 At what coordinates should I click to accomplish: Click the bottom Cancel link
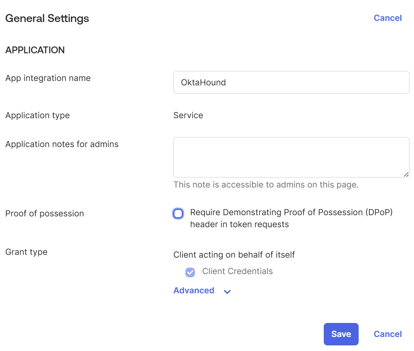pyautogui.click(x=387, y=334)
